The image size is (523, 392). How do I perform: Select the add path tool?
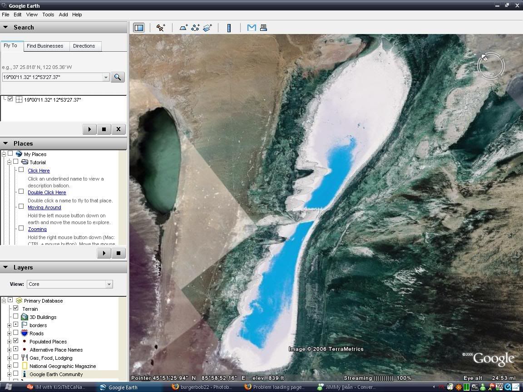click(x=195, y=28)
